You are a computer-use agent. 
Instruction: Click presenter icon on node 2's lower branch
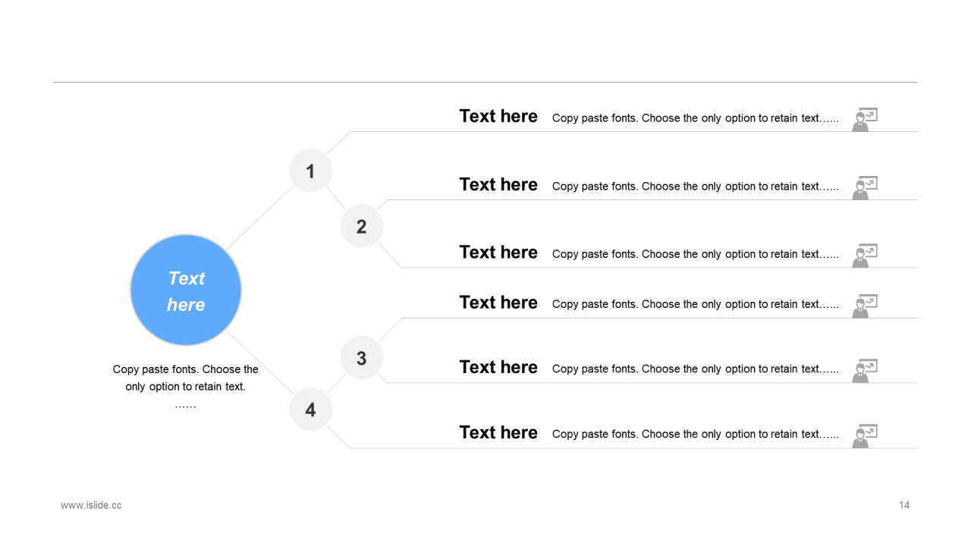pyautogui.click(x=864, y=256)
